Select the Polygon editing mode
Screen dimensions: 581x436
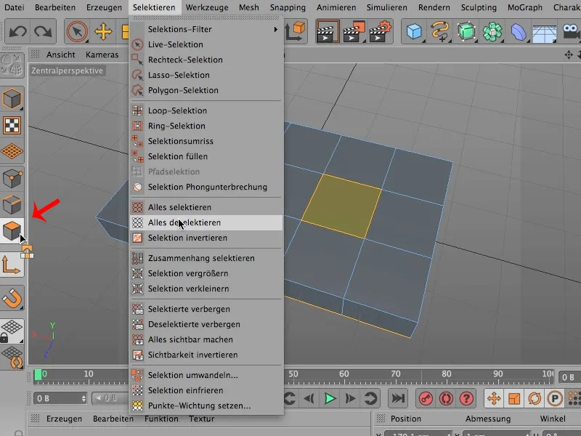tap(13, 227)
